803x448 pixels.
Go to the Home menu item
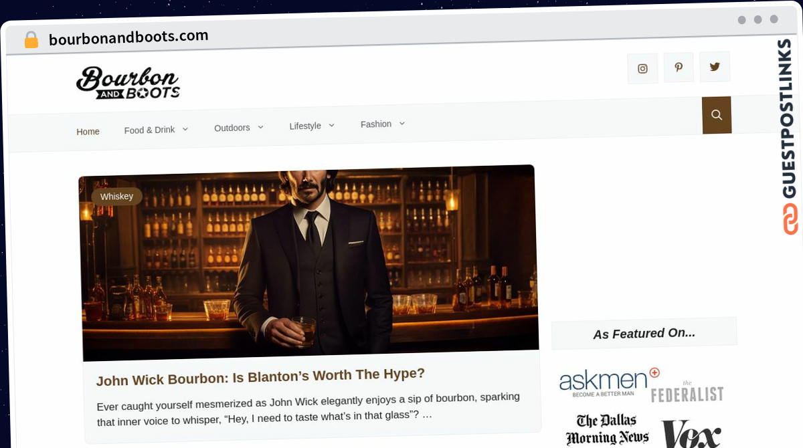[88, 132]
